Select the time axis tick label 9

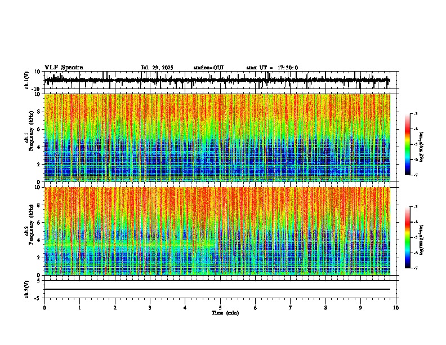[360, 308]
